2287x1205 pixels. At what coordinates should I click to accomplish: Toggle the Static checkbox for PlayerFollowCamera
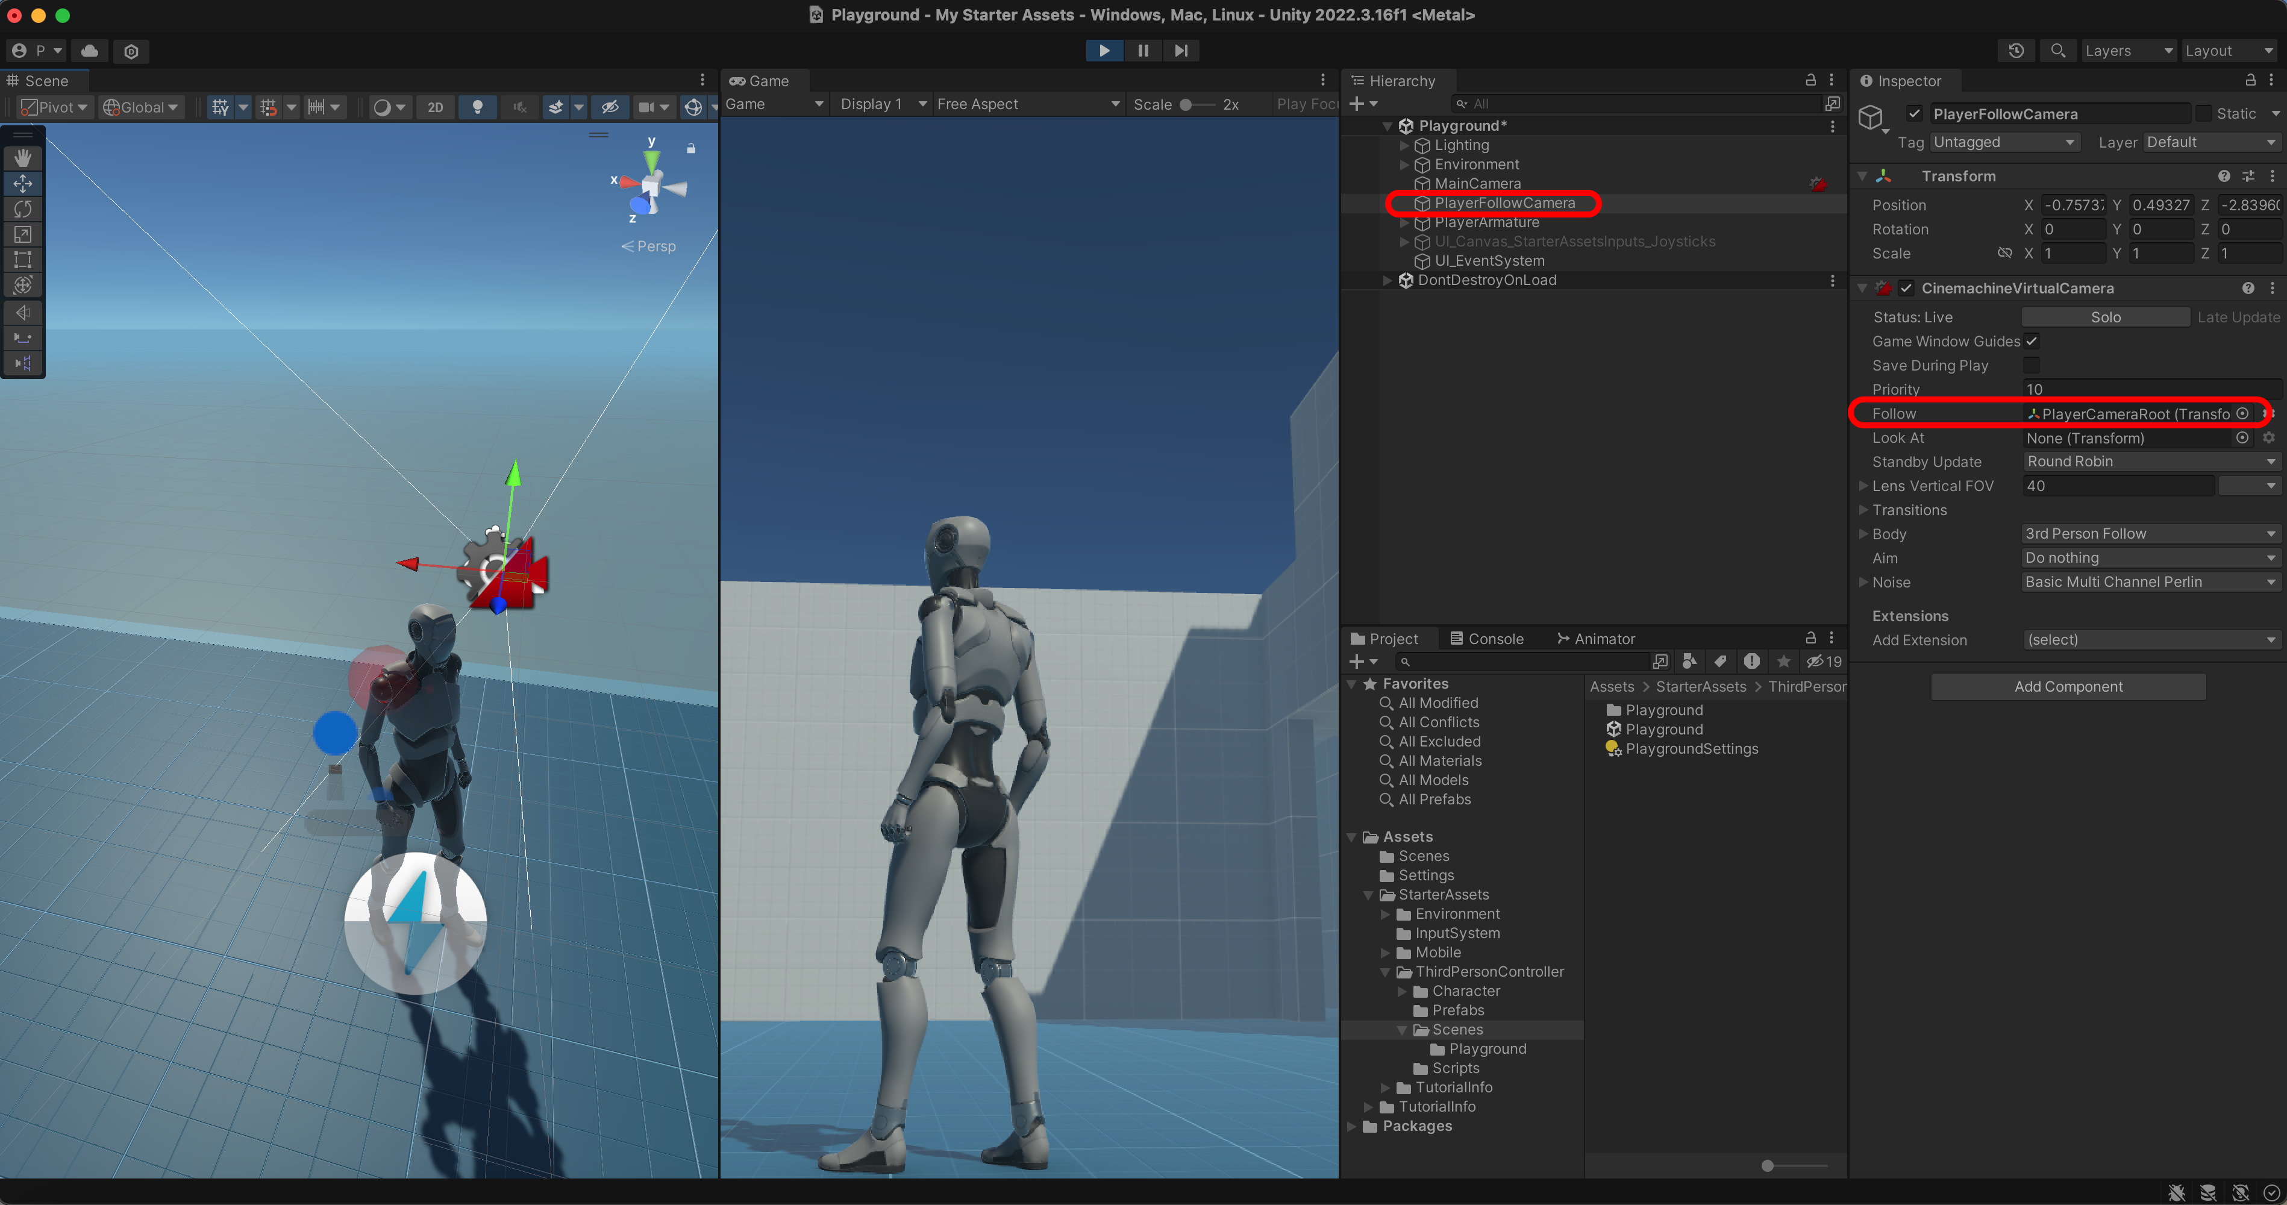pyautogui.click(x=2203, y=114)
